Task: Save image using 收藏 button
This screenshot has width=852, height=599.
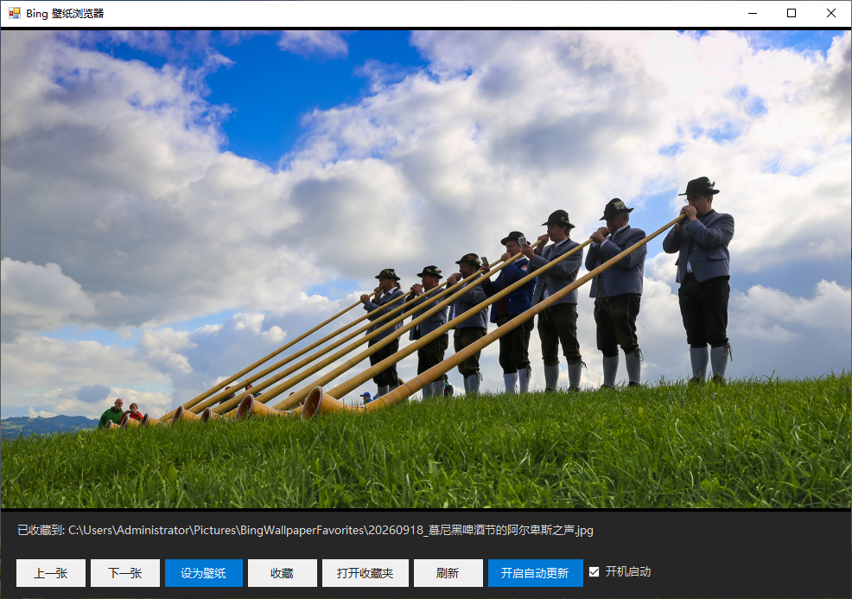Action: click(x=282, y=573)
